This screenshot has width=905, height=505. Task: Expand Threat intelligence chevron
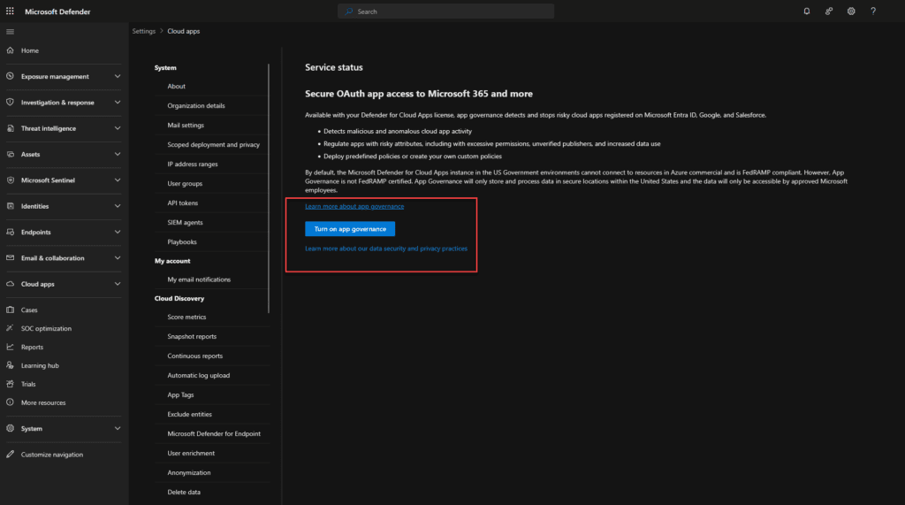[x=118, y=128]
